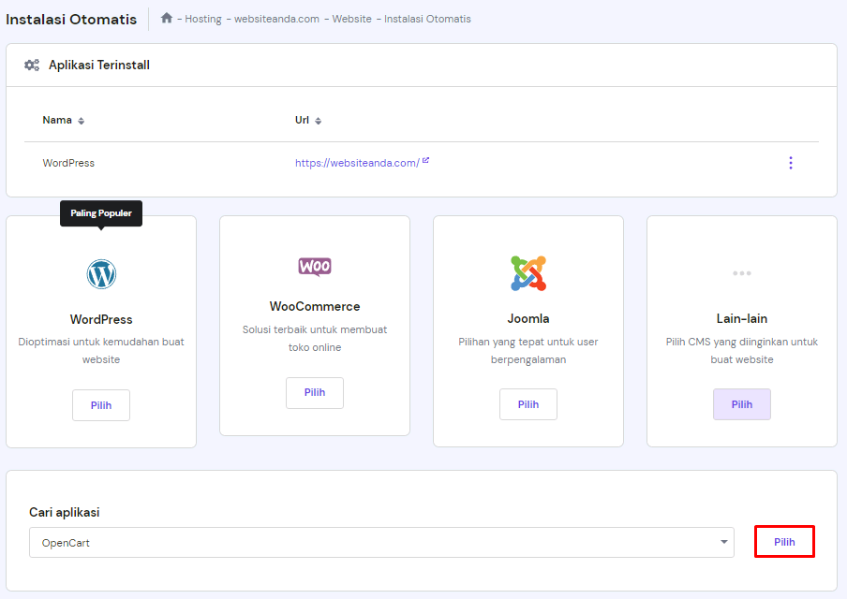Screen dimensions: 847x599
Task: Go to Hosting in the breadcrumb
Action: pyautogui.click(x=202, y=19)
